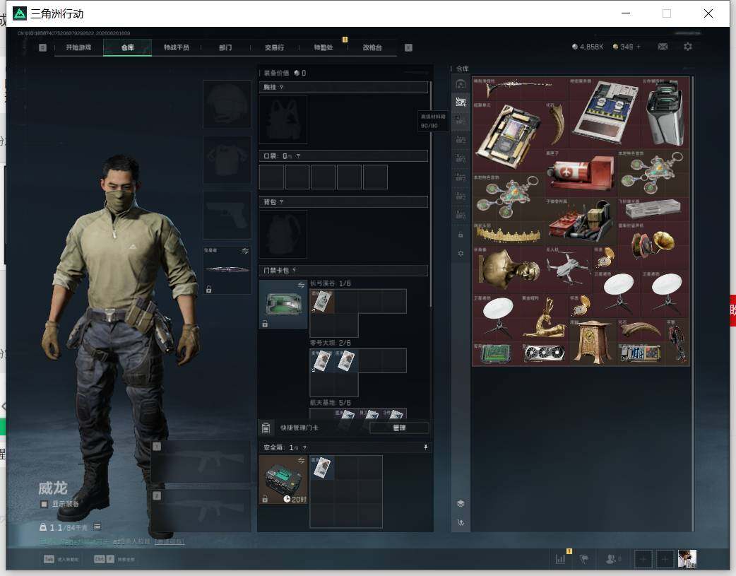Click the plus next to 349 currency
Viewport: 736px width, 576px height.
tap(639, 47)
